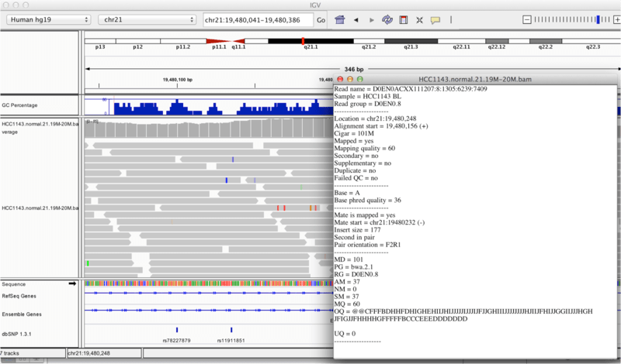This screenshot has width=621, height=364.
Task: Open the chr21 chromosome dropdown
Action: (x=147, y=20)
